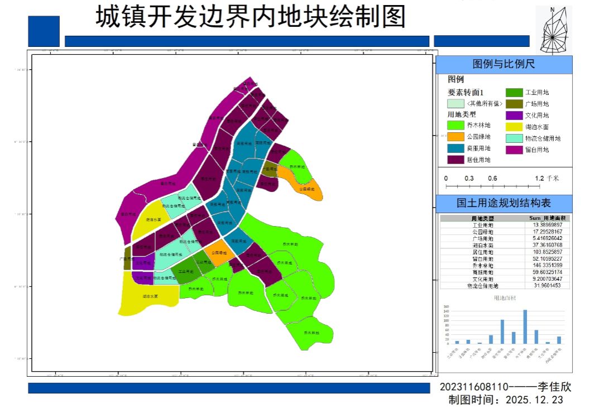Select the 图例与比例尺 panel header

(x=503, y=64)
